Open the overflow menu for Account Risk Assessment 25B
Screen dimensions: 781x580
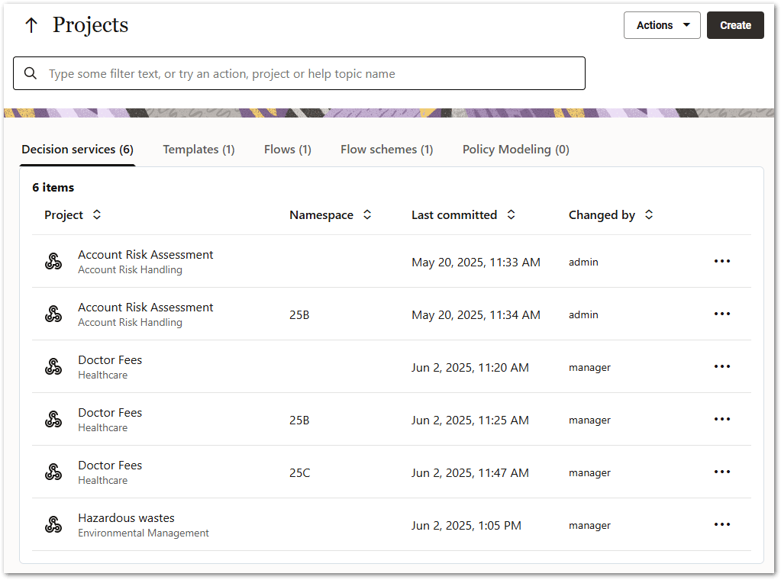[721, 313]
